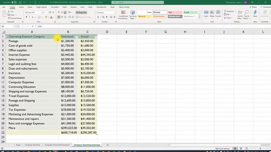Click the Orientation text-angle icon

click(x=69, y=12)
